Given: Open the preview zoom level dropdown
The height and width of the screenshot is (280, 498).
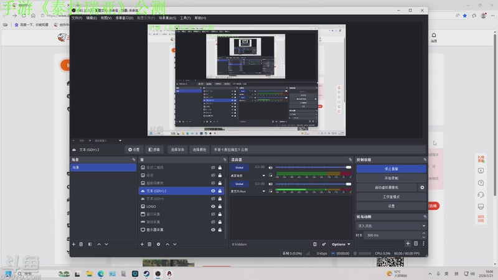Looking at the screenshot, I should tap(120, 141).
